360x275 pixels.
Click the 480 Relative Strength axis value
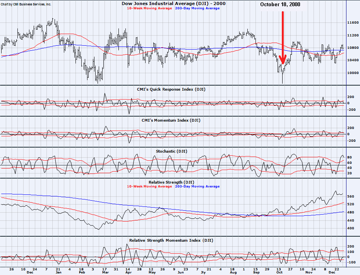(x=351, y=213)
